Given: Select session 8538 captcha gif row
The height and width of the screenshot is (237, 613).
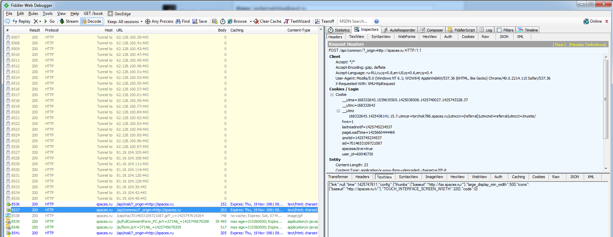Looking at the screenshot, I should click(x=159, y=216).
